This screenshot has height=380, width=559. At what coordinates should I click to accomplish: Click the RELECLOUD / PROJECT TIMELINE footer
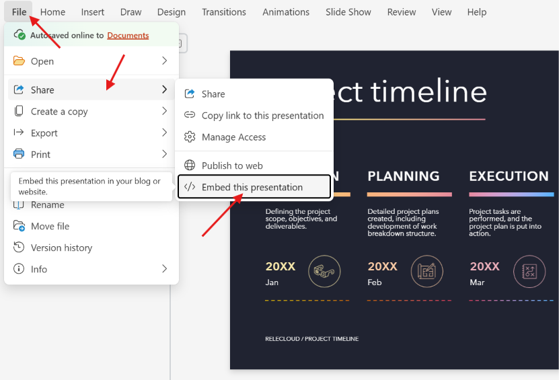tap(311, 339)
